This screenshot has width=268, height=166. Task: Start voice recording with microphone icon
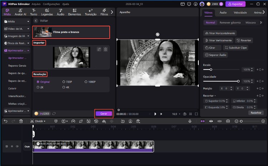pos(190,121)
